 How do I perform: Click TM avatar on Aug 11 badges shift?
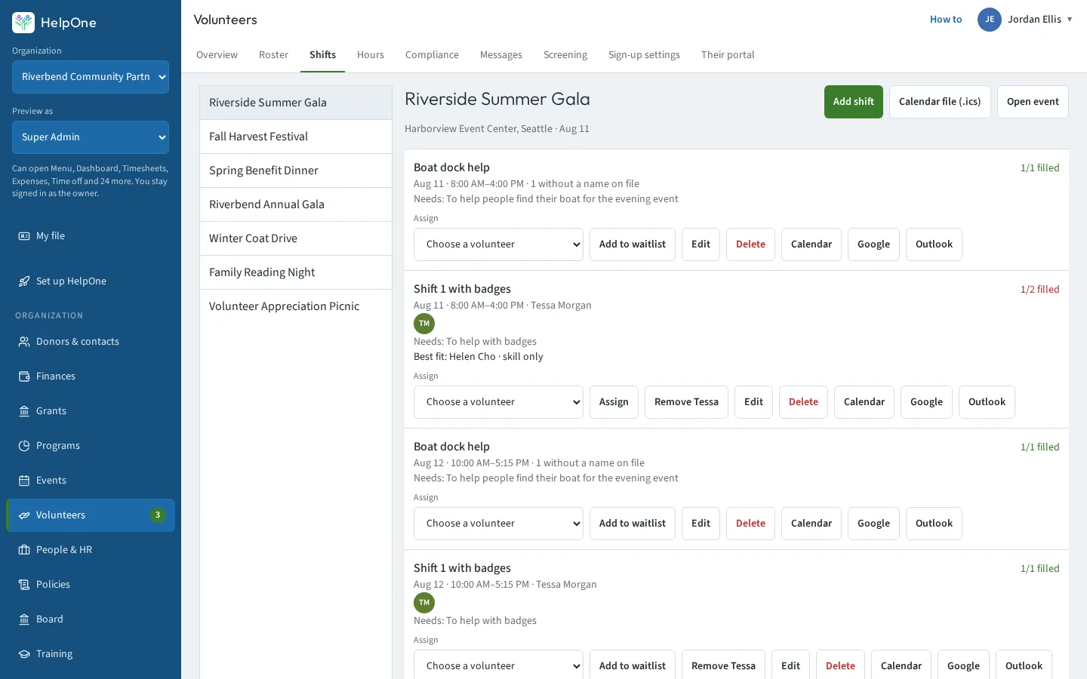click(x=424, y=324)
